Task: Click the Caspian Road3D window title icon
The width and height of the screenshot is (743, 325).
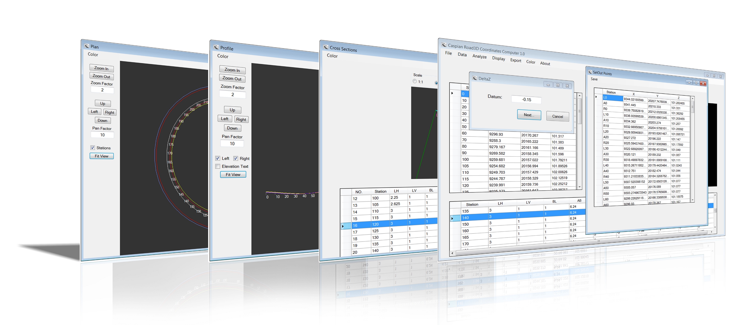Action: pyautogui.click(x=444, y=45)
